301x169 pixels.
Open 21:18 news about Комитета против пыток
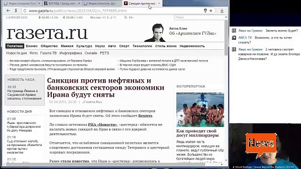24,146
